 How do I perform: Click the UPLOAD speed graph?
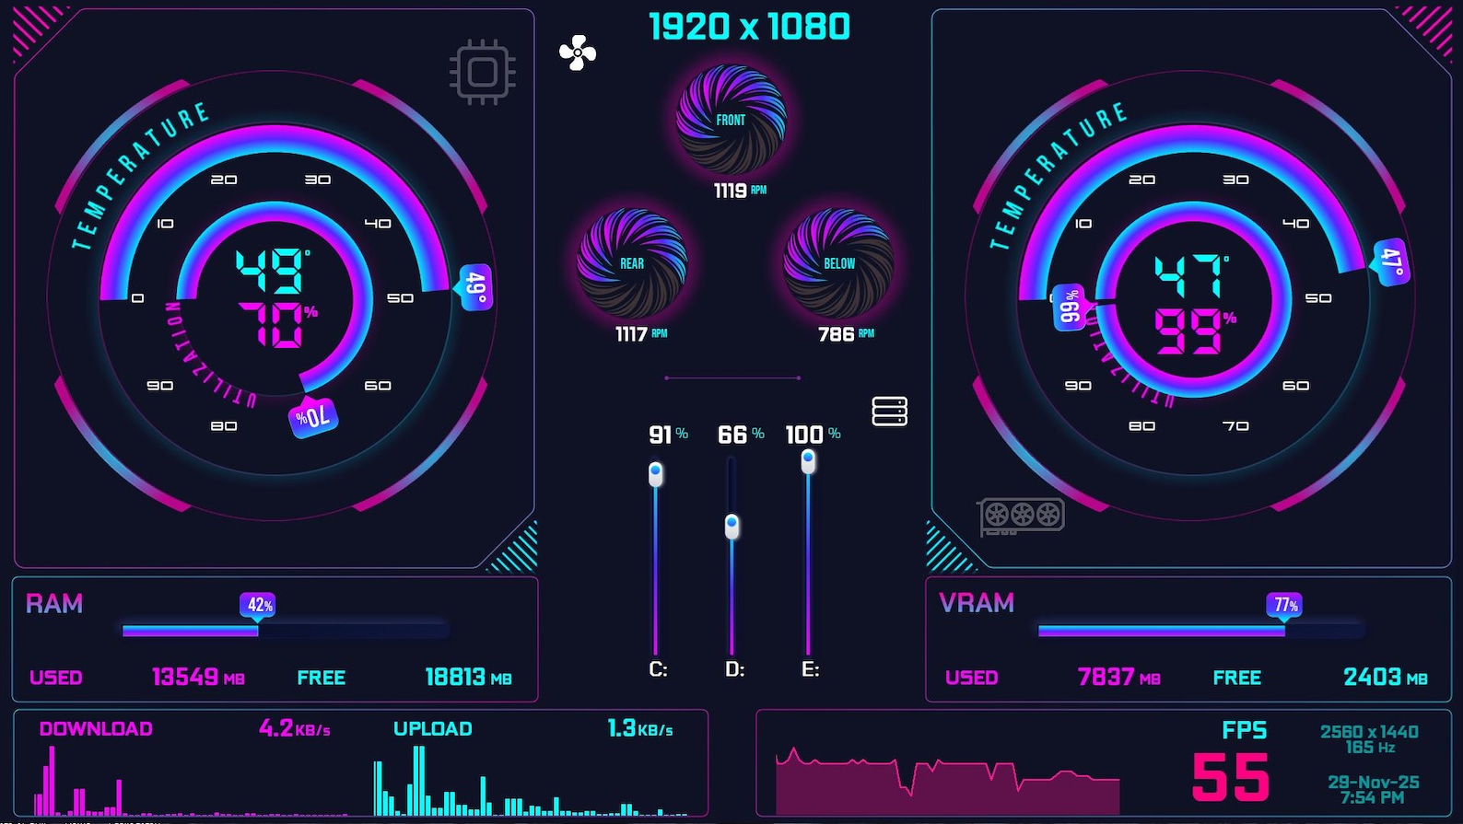(x=531, y=780)
